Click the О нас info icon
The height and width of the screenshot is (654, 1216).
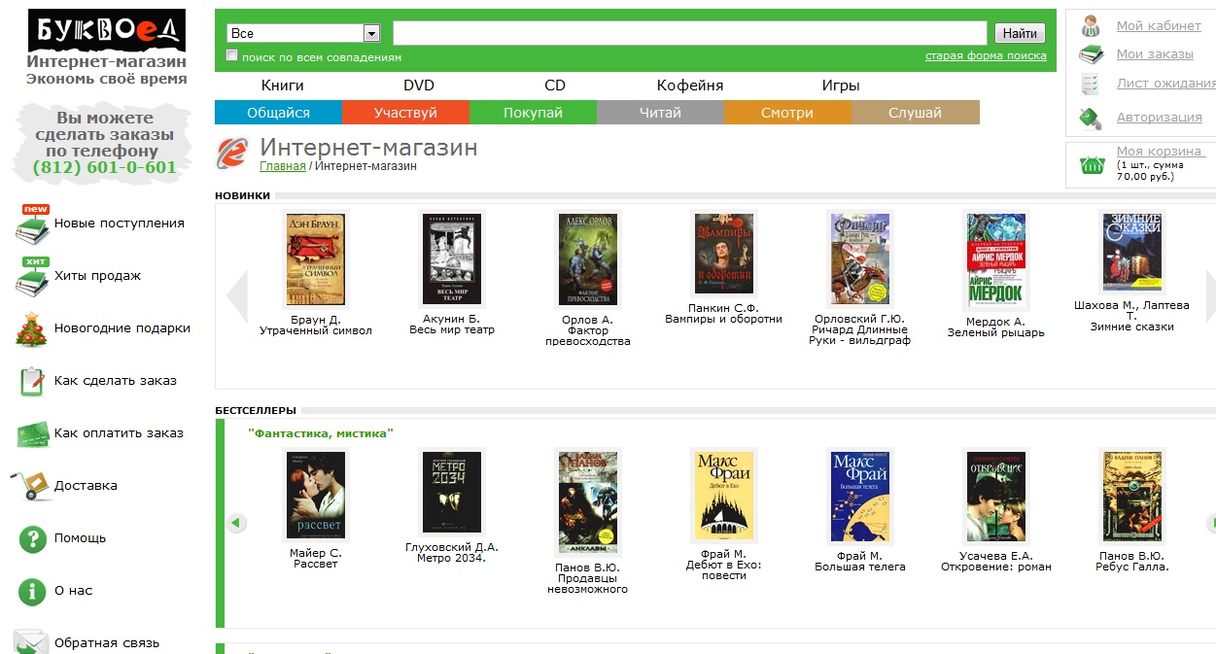pyautogui.click(x=32, y=591)
